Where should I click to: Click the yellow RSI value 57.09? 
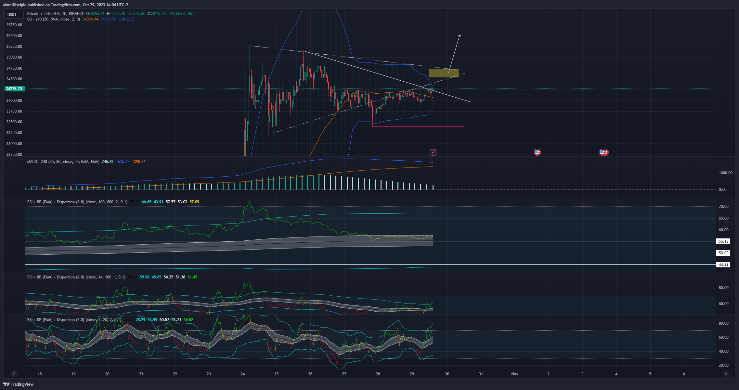click(x=194, y=202)
